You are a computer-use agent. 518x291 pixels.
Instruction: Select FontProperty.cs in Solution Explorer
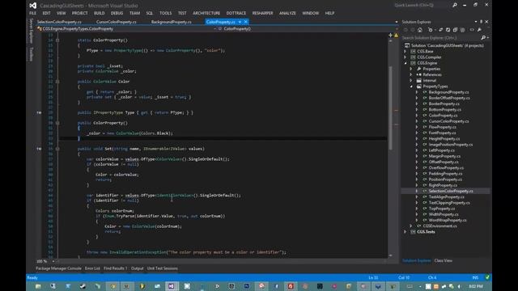coord(442,133)
